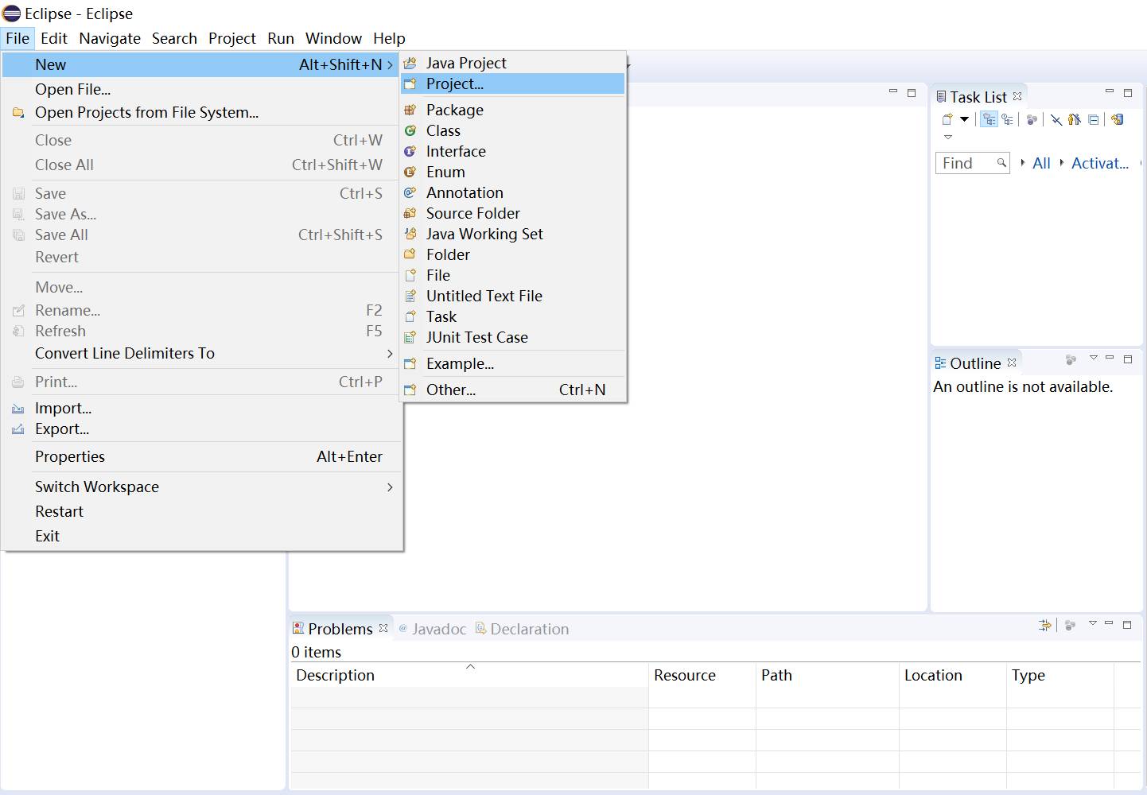This screenshot has width=1147, height=795.
Task: Click Restart in the File menu
Action: (202, 511)
